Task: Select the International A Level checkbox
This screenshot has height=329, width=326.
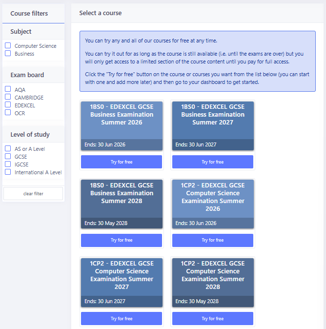Action: pos(8,172)
